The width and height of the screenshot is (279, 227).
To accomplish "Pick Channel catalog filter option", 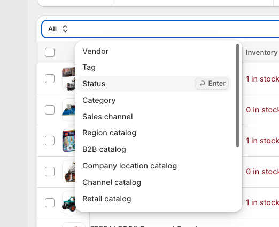I will pyautogui.click(x=154, y=182).
